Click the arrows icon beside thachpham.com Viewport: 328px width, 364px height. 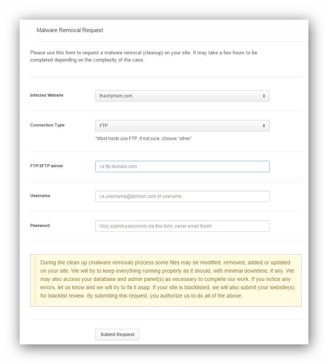(x=264, y=96)
